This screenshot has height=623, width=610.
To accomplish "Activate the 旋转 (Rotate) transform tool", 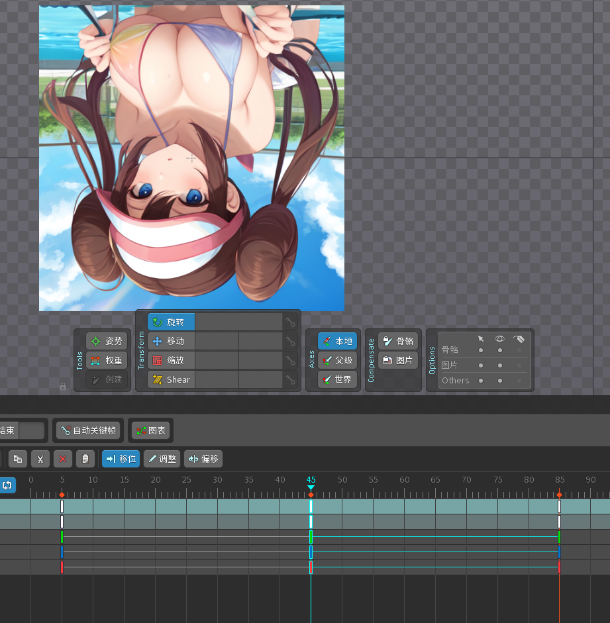I will pos(172,322).
